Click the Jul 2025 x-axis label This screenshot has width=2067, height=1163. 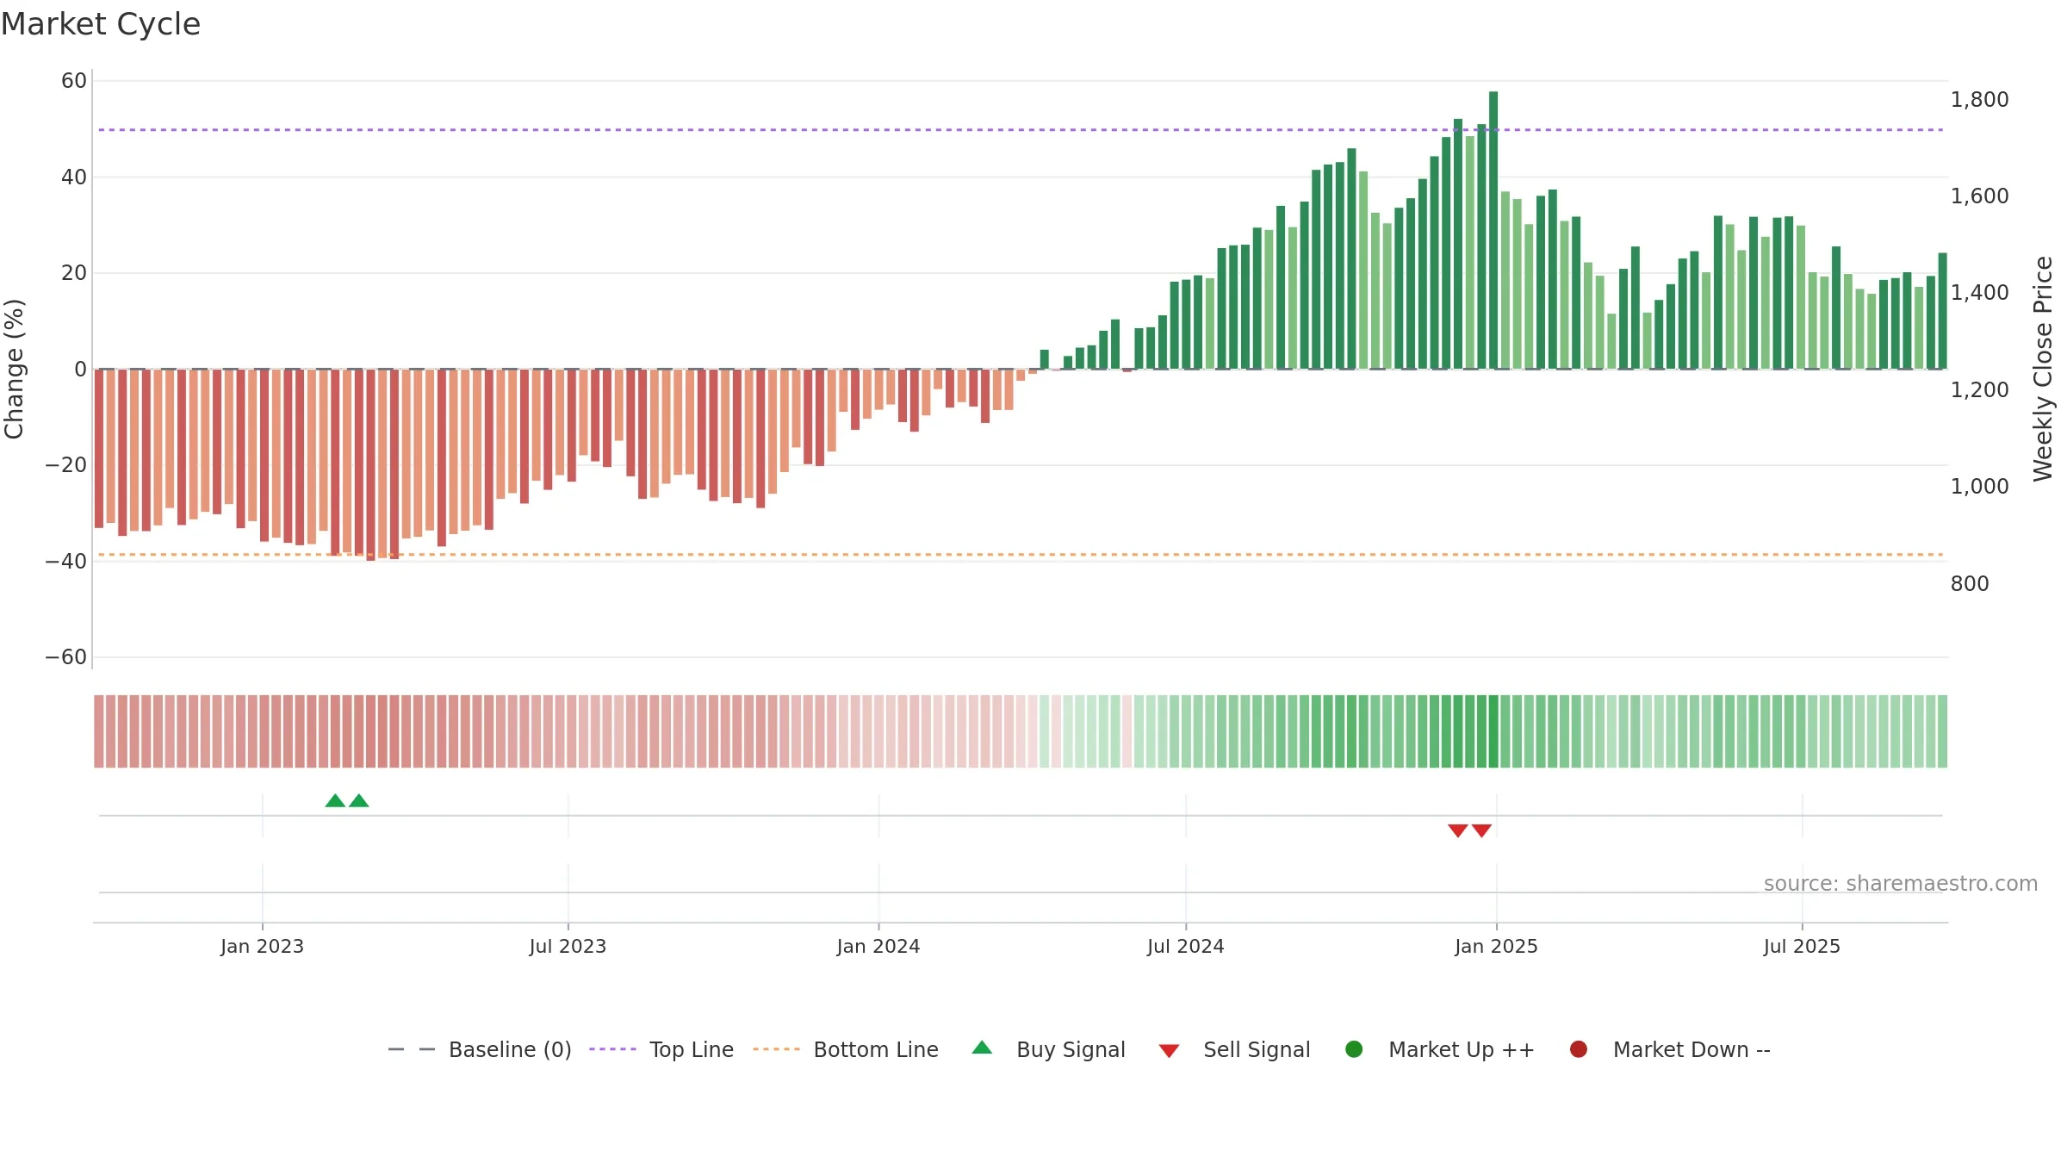click(1802, 947)
